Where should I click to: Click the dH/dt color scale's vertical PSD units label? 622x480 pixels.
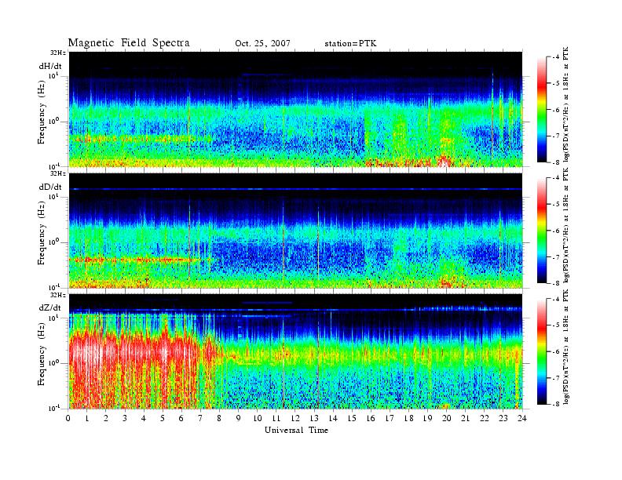[x=566, y=104]
